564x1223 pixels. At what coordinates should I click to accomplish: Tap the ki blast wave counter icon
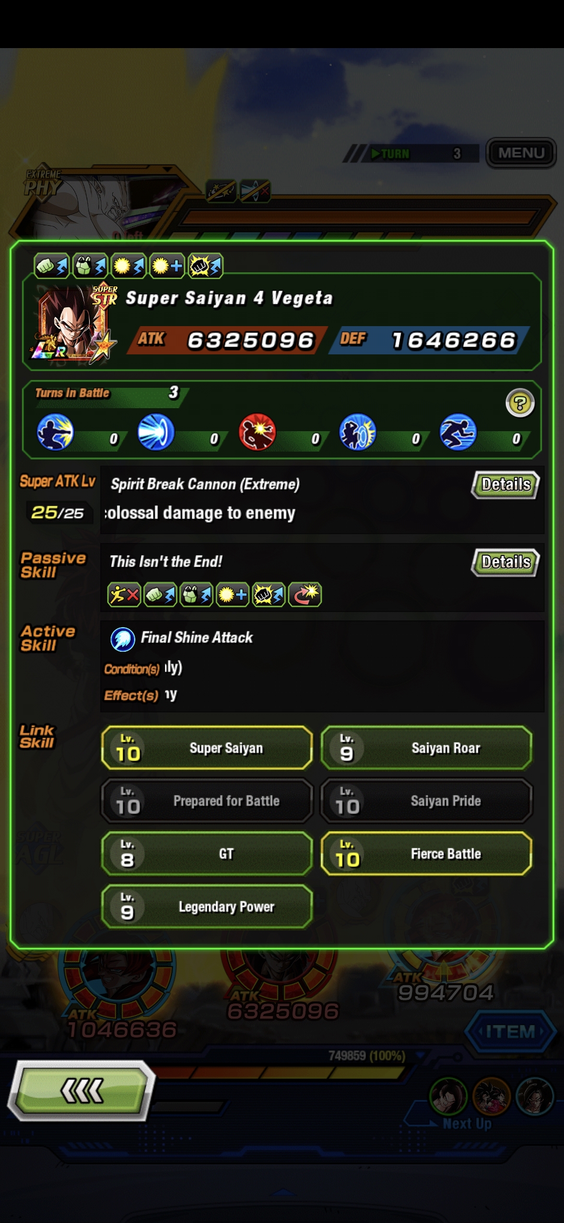(156, 432)
